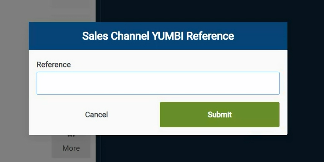Click the Sales Channel YUMBI Reference title
The width and height of the screenshot is (324, 162).
[158, 36]
